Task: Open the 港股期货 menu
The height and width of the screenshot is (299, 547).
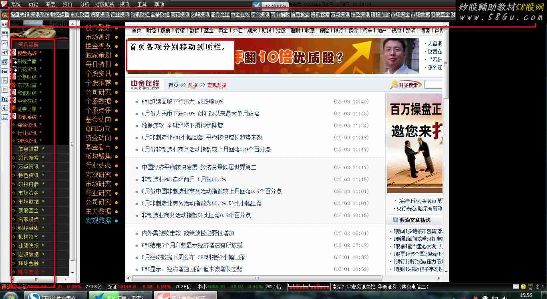Action: tap(104, 4)
